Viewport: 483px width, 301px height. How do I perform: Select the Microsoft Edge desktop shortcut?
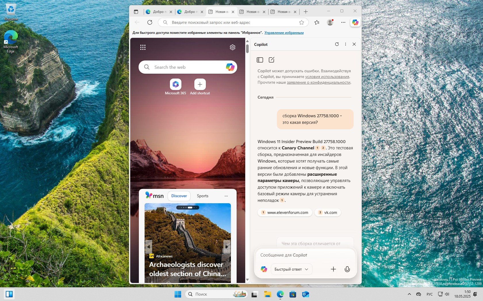(x=11, y=42)
